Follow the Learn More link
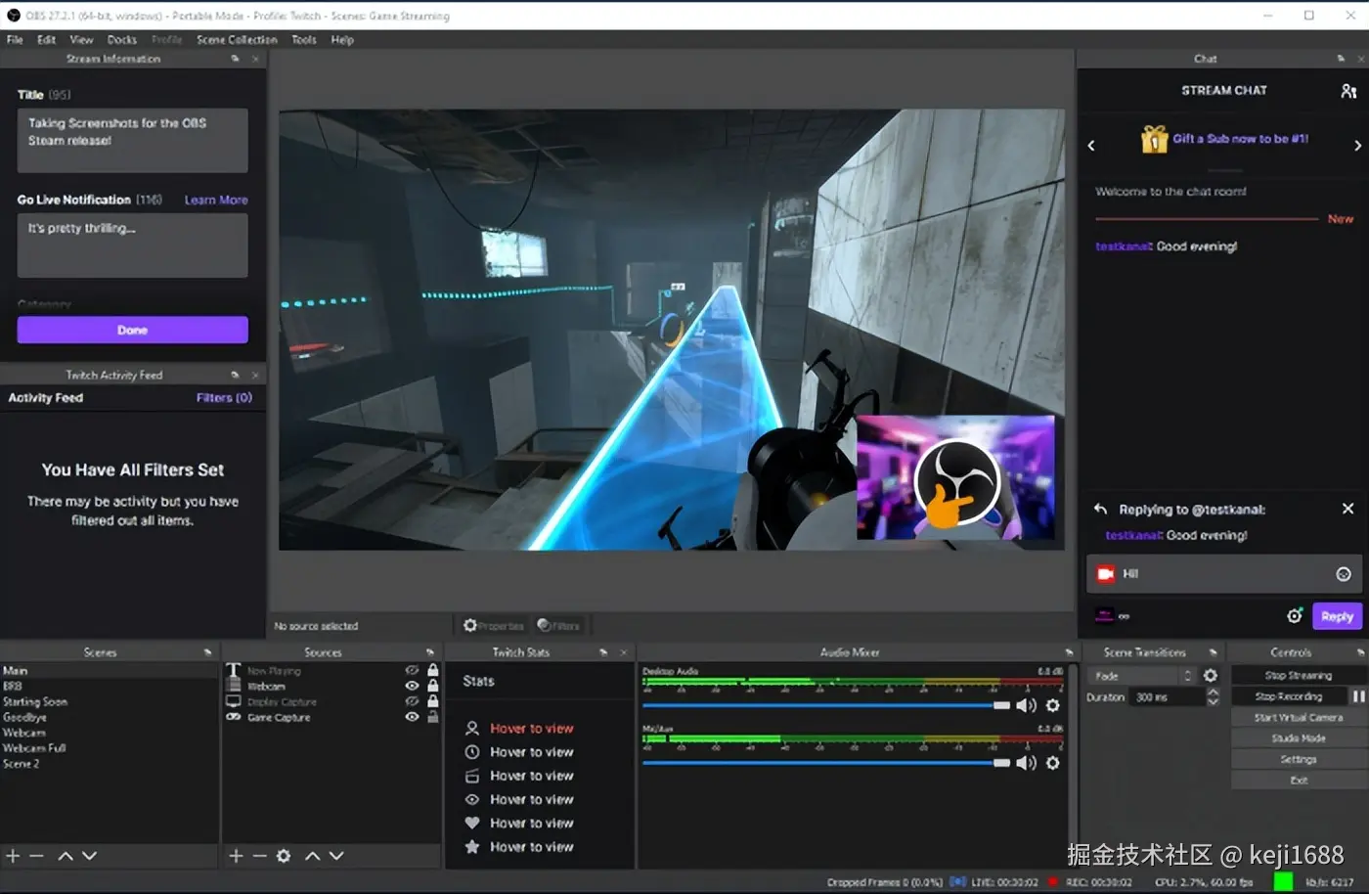Image resolution: width=1369 pixels, height=894 pixels. tap(216, 200)
